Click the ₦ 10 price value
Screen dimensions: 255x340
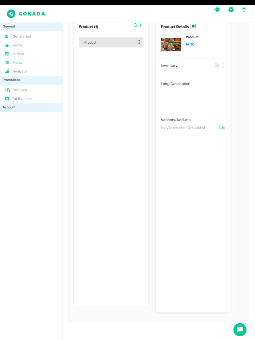pyautogui.click(x=190, y=44)
